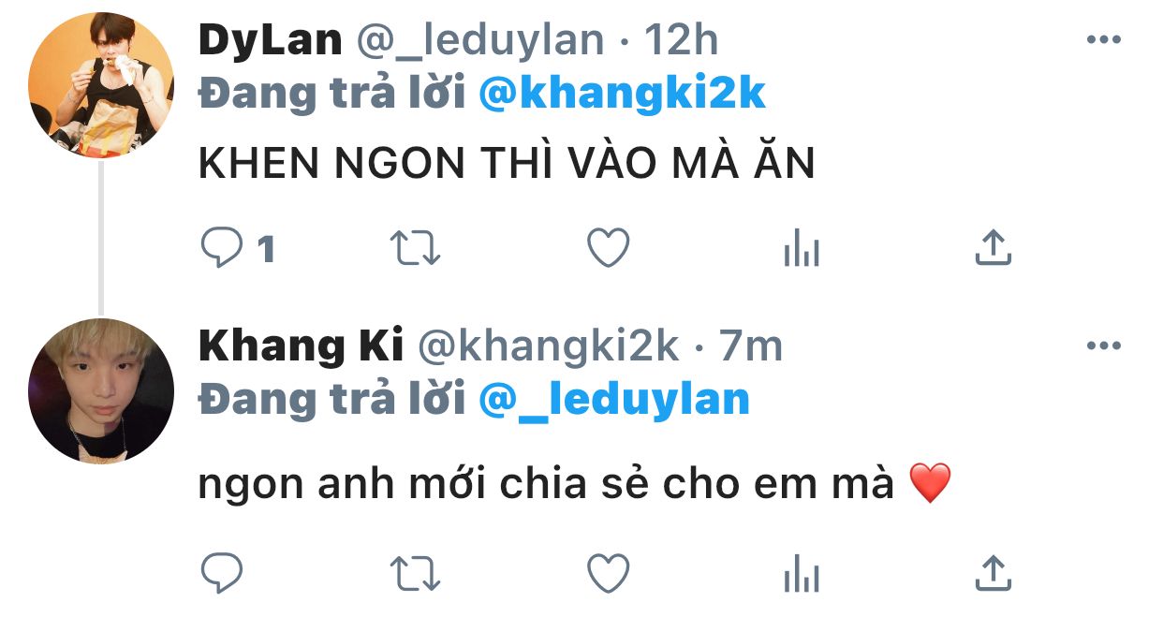Open the 12h timestamp of DyLan's tweet
Screen dimensions: 1163x617
(681, 39)
